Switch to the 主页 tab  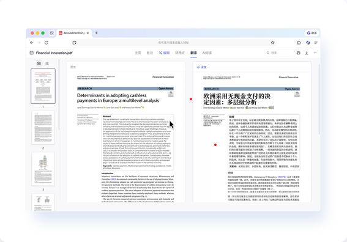[138, 53]
